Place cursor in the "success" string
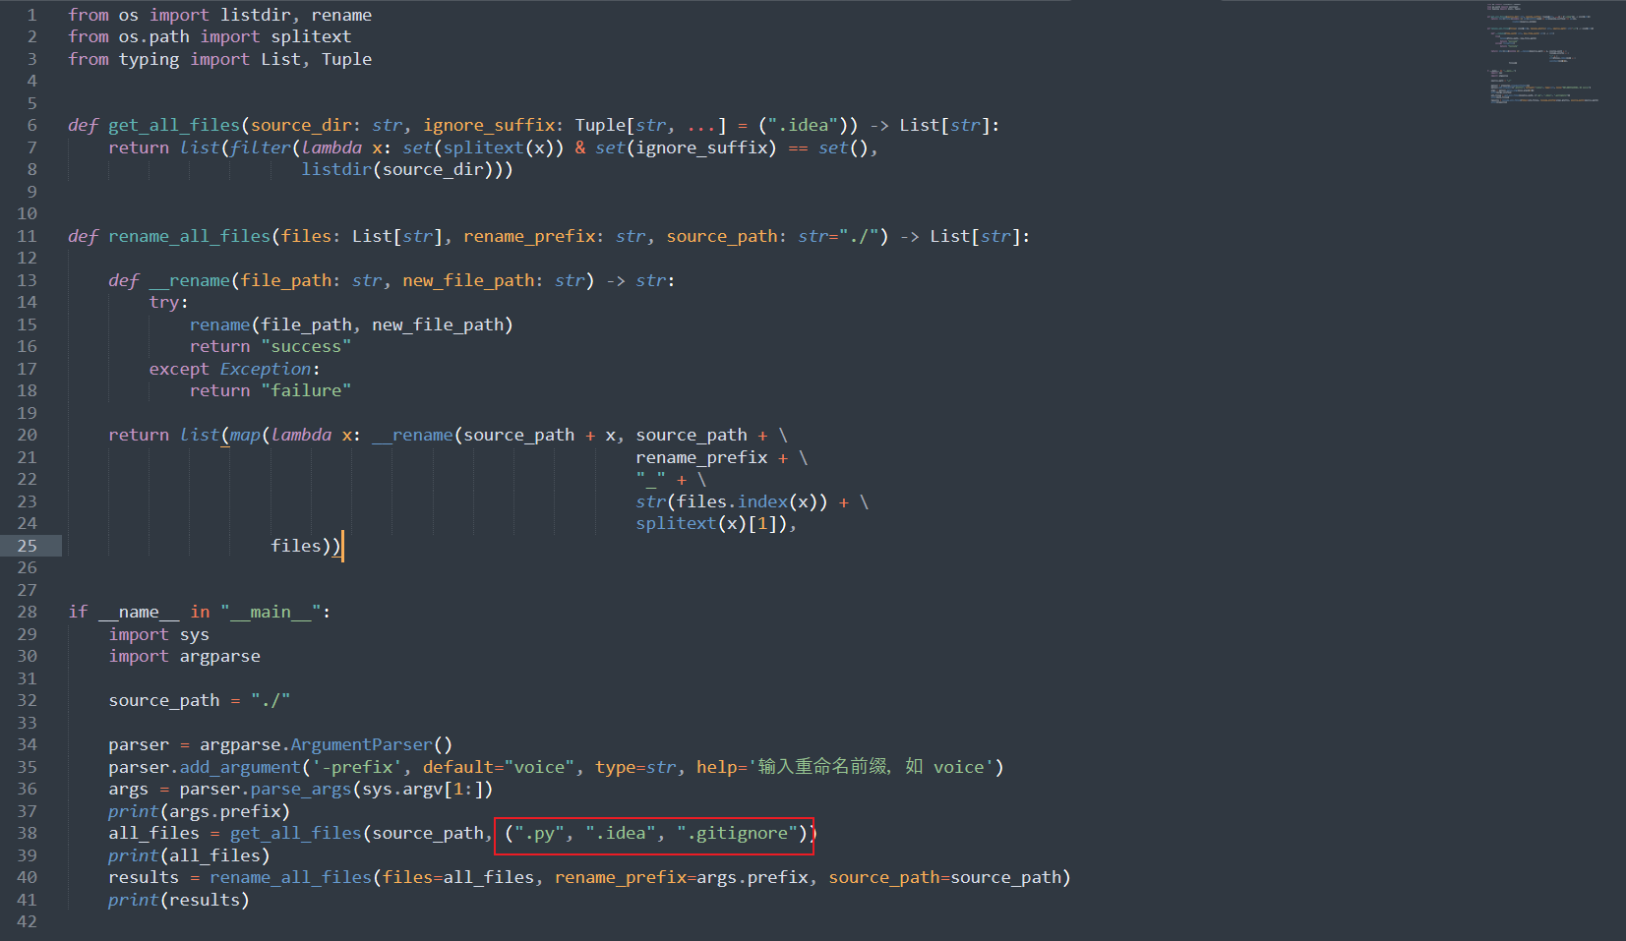 pos(306,346)
